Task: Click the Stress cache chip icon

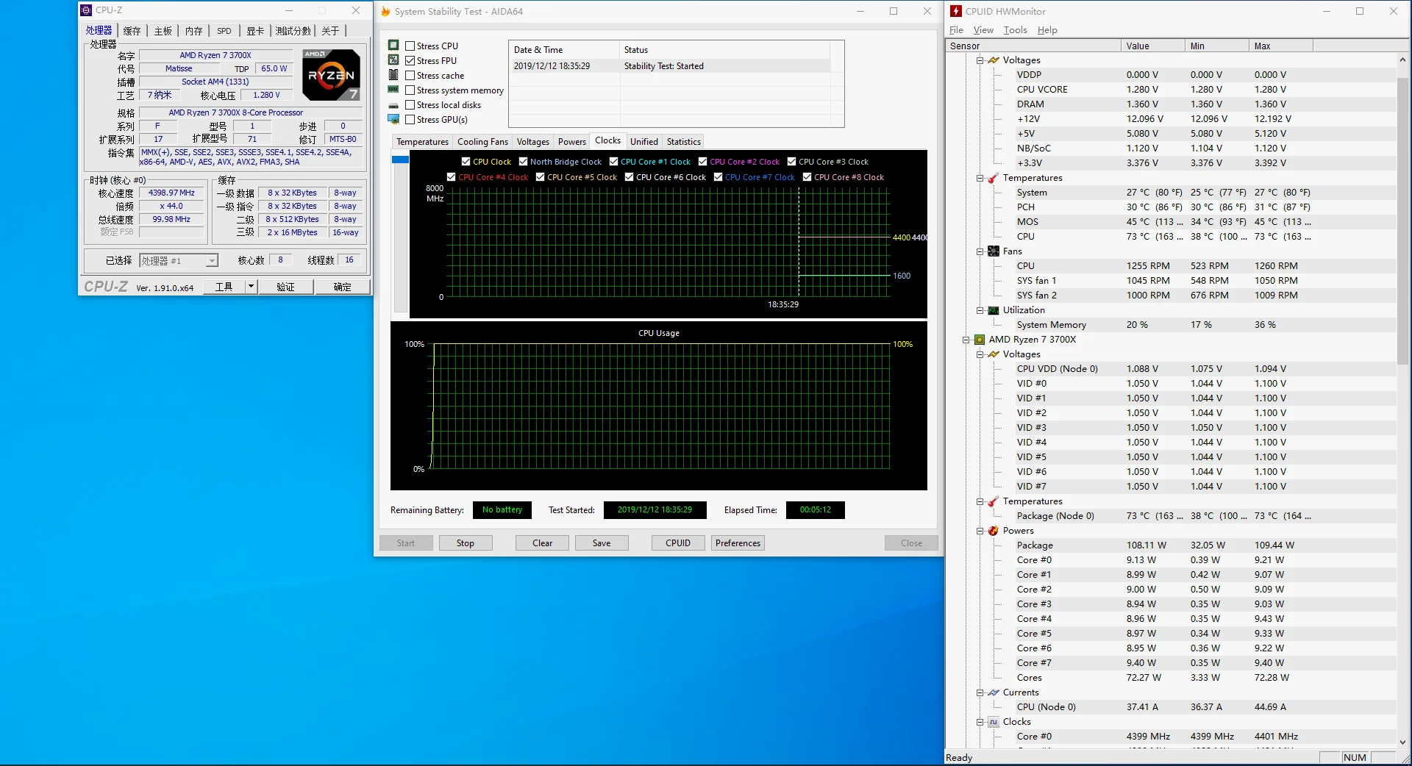Action: pos(393,75)
